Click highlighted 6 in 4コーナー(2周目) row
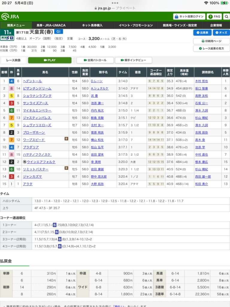 [60, 246]
